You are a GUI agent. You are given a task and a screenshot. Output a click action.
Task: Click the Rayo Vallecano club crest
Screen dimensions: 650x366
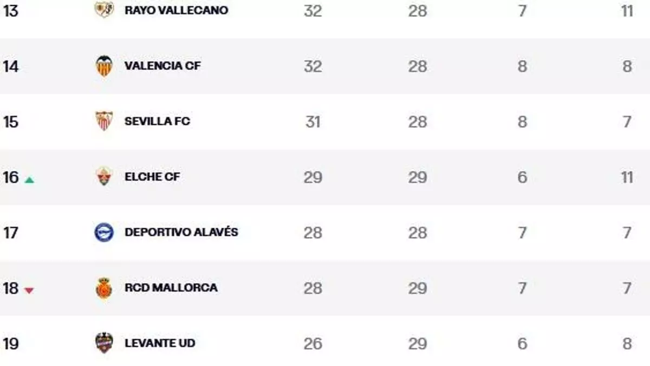(104, 10)
